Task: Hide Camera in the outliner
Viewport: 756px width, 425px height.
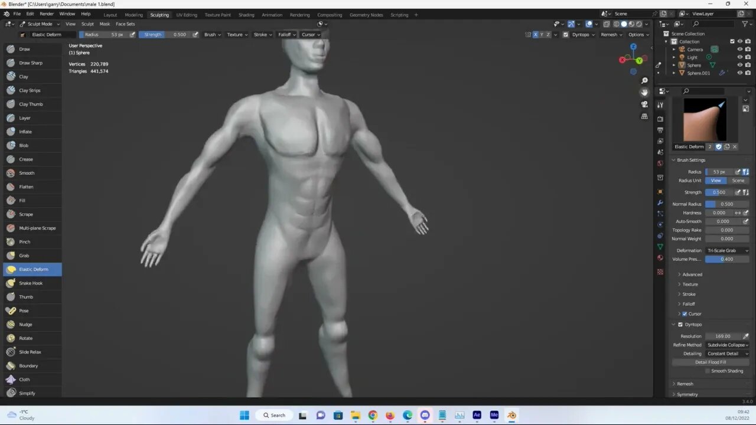Action: (x=739, y=50)
